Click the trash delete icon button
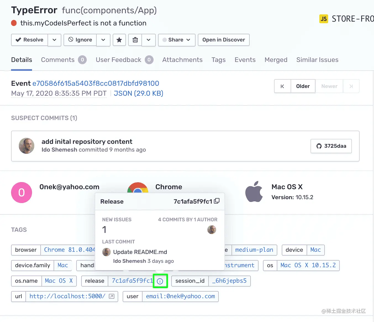The width and height of the screenshot is (374, 322). 135,40
